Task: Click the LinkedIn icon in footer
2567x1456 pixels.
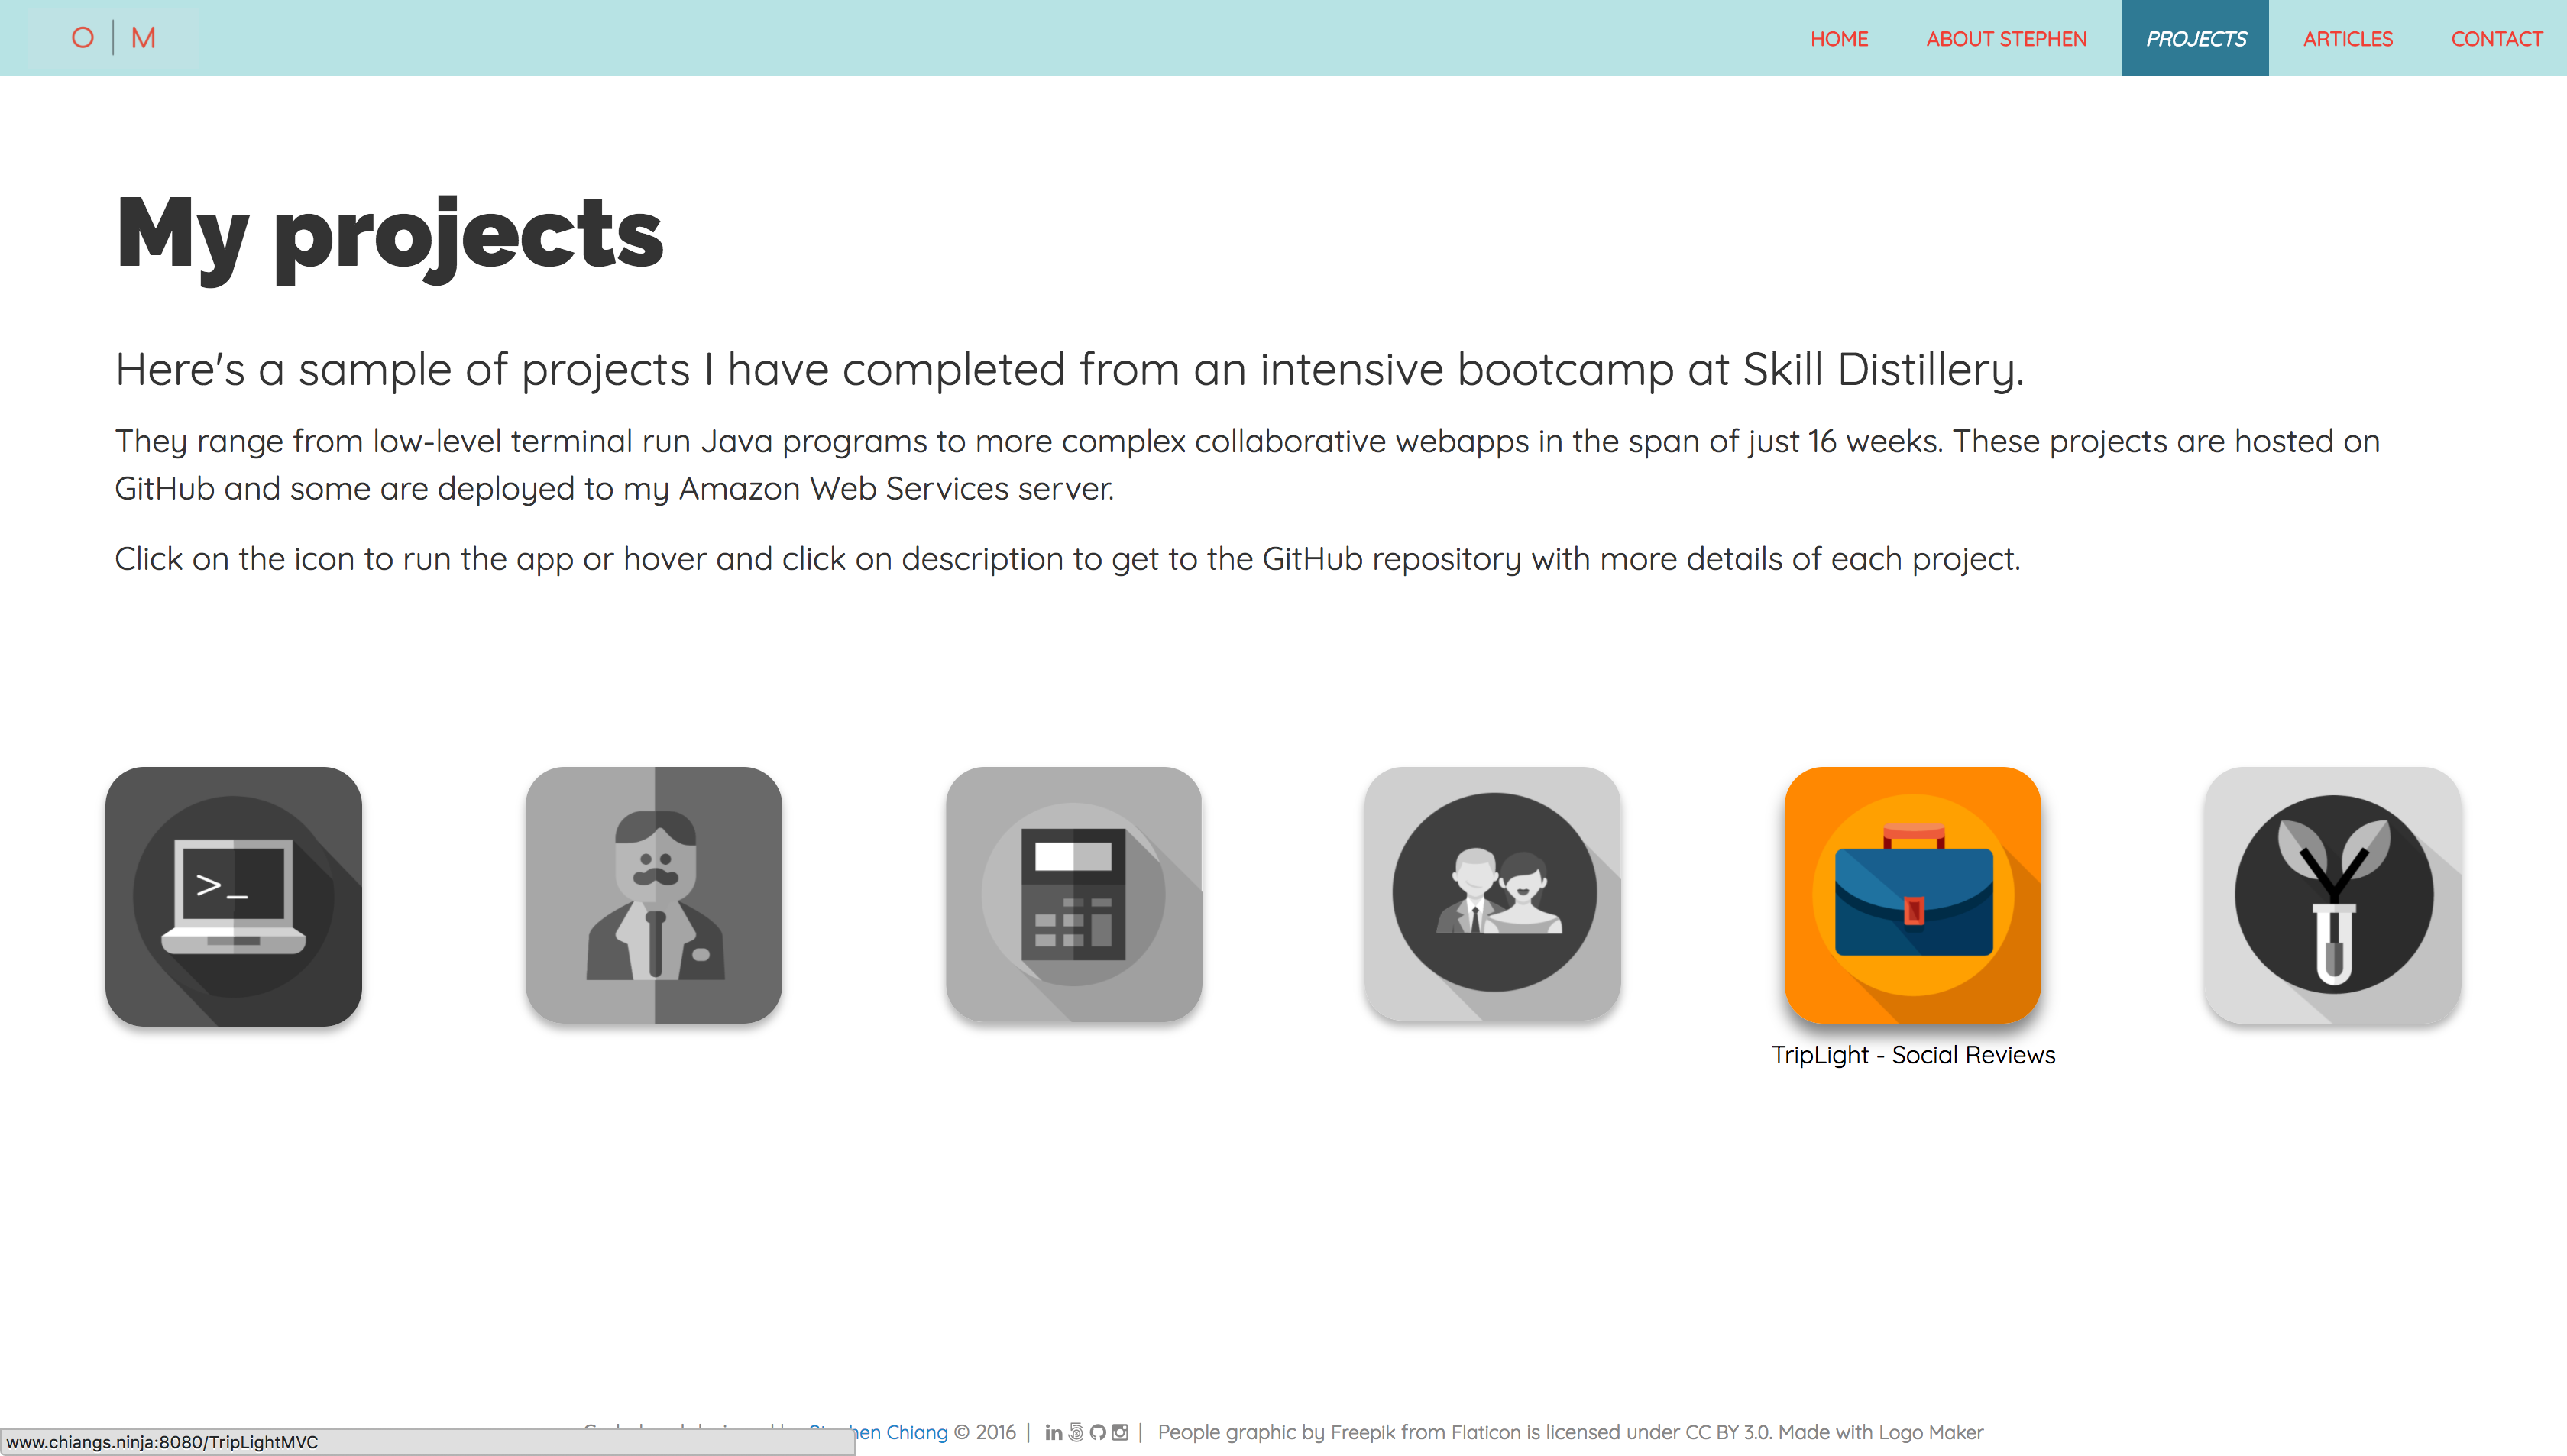Action: (1054, 1432)
